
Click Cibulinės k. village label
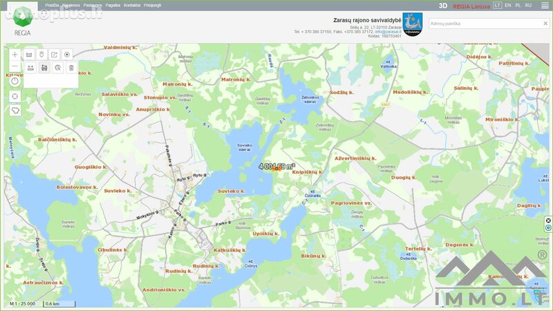(113, 249)
